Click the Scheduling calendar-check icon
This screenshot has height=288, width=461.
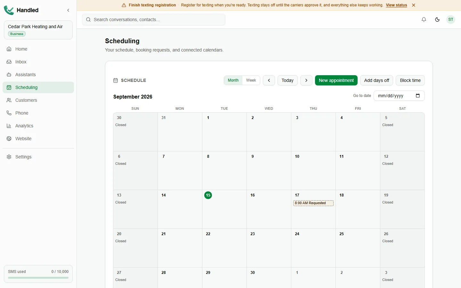pos(9,87)
